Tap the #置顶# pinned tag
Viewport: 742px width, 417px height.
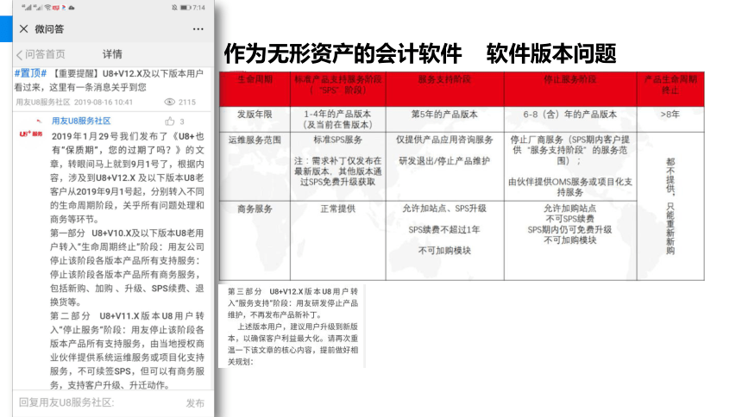point(30,73)
